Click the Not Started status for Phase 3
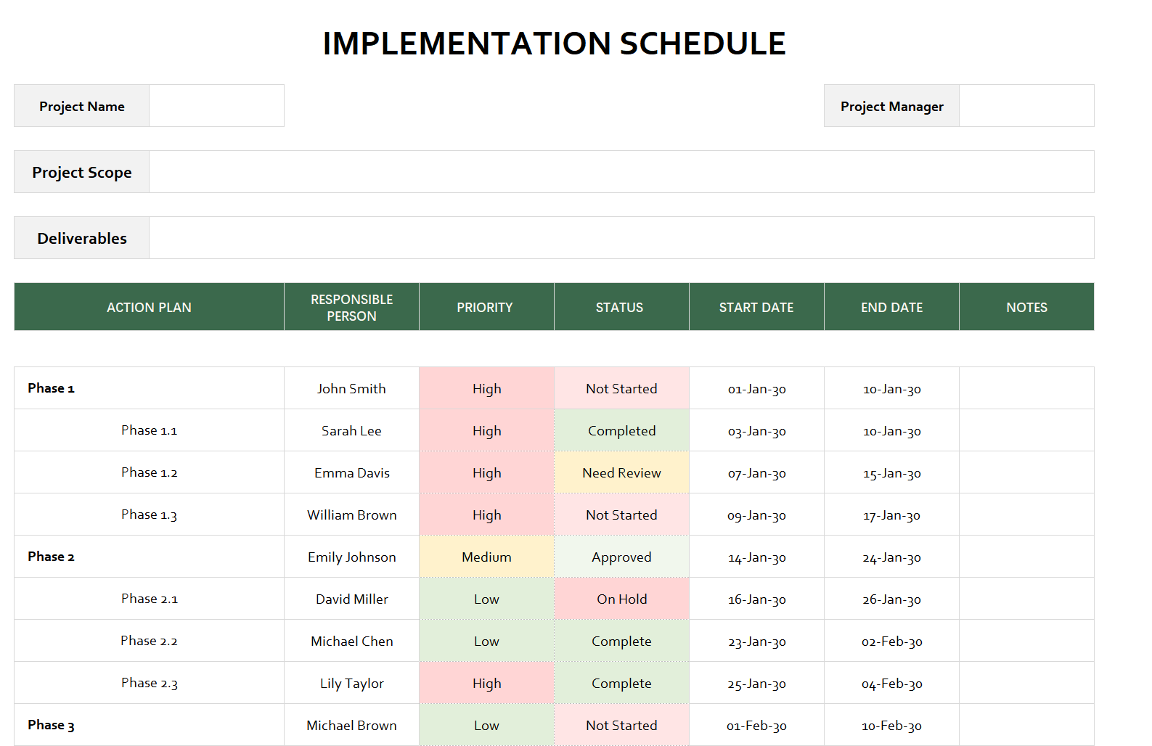This screenshot has width=1152, height=746. (x=621, y=725)
